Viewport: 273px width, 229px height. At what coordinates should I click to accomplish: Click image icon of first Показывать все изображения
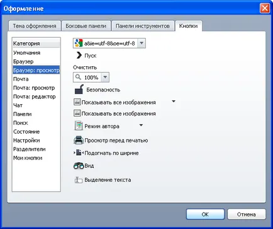[77, 102]
